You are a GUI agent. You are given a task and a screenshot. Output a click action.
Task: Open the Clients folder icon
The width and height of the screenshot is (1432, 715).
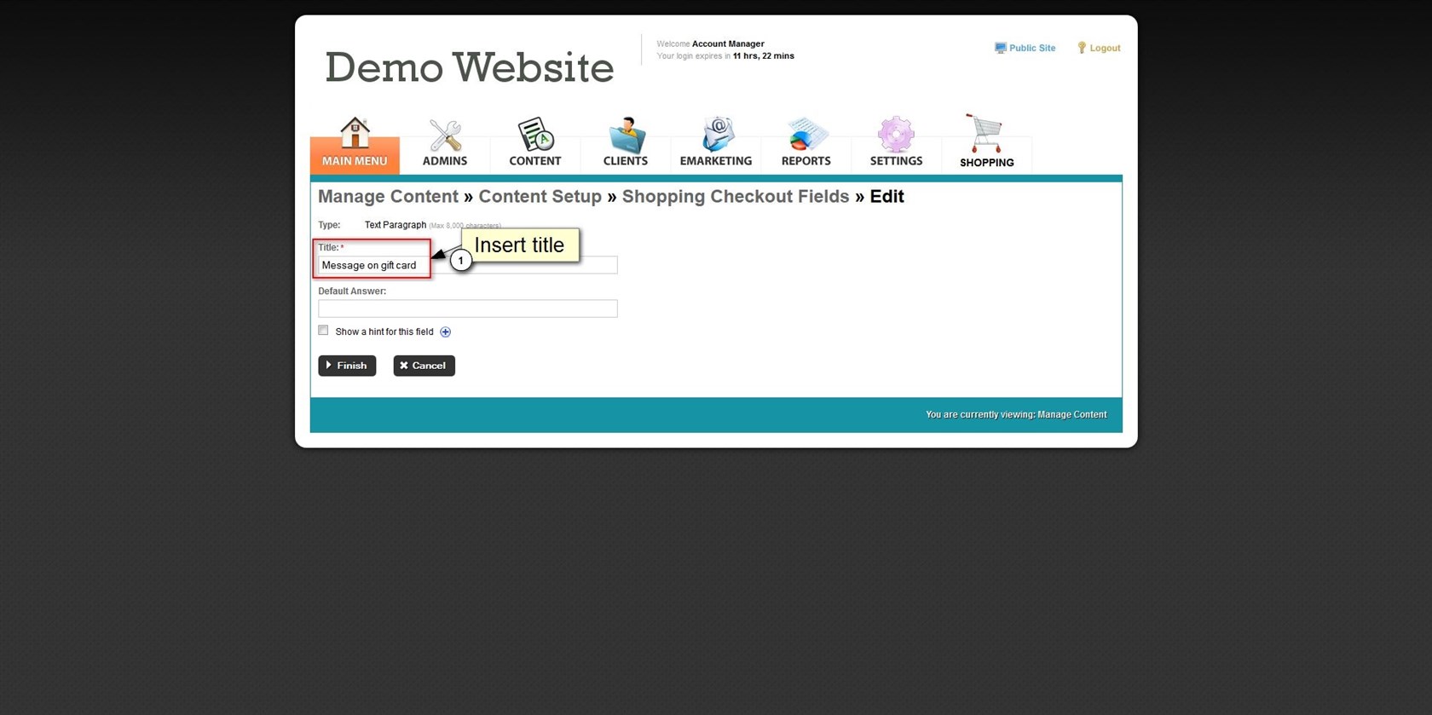point(626,135)
